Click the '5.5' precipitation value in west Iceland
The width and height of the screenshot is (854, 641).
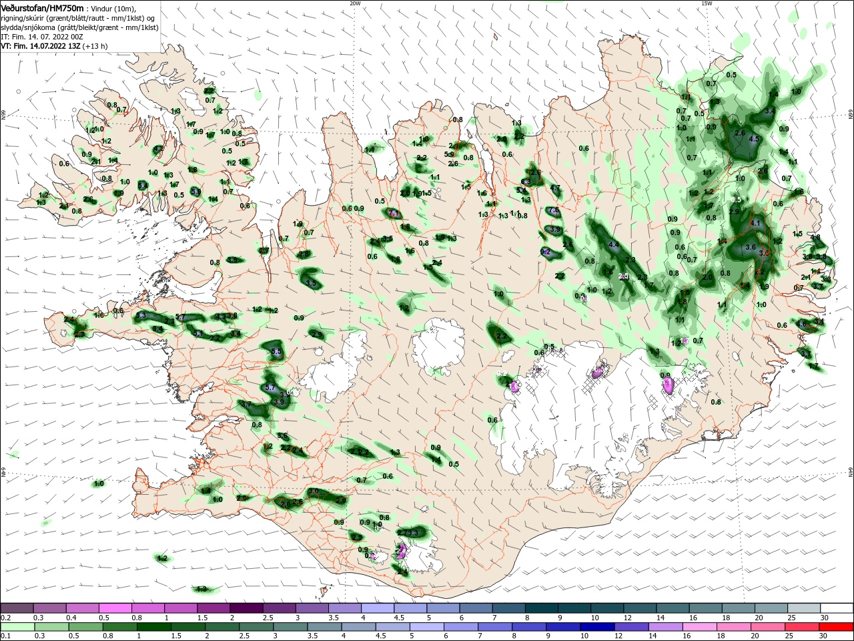(278, 351)
